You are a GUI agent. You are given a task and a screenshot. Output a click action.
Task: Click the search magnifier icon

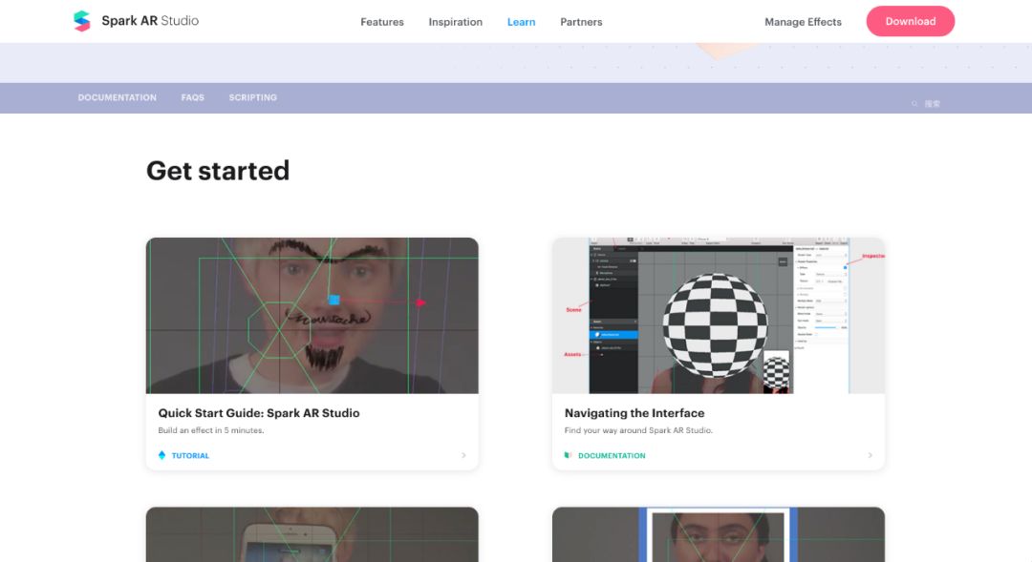point(914,104)
